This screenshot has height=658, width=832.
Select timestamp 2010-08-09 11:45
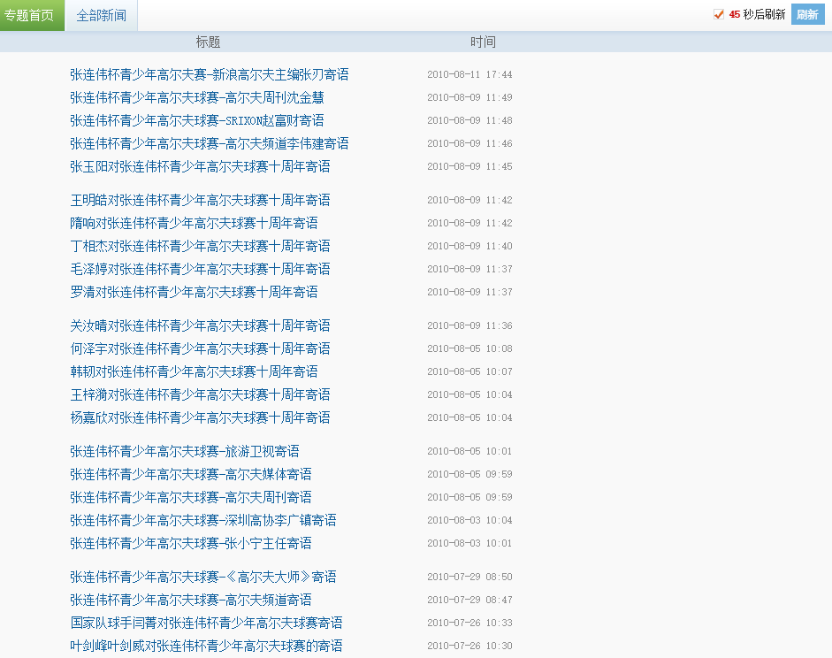click(469, 166)
